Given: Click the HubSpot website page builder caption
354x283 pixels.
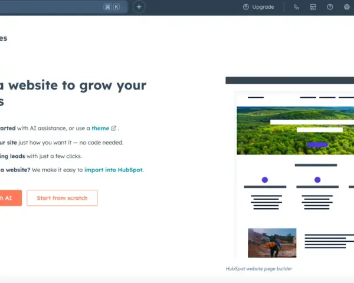Looking at the screenshot, I should pos(259,269).
